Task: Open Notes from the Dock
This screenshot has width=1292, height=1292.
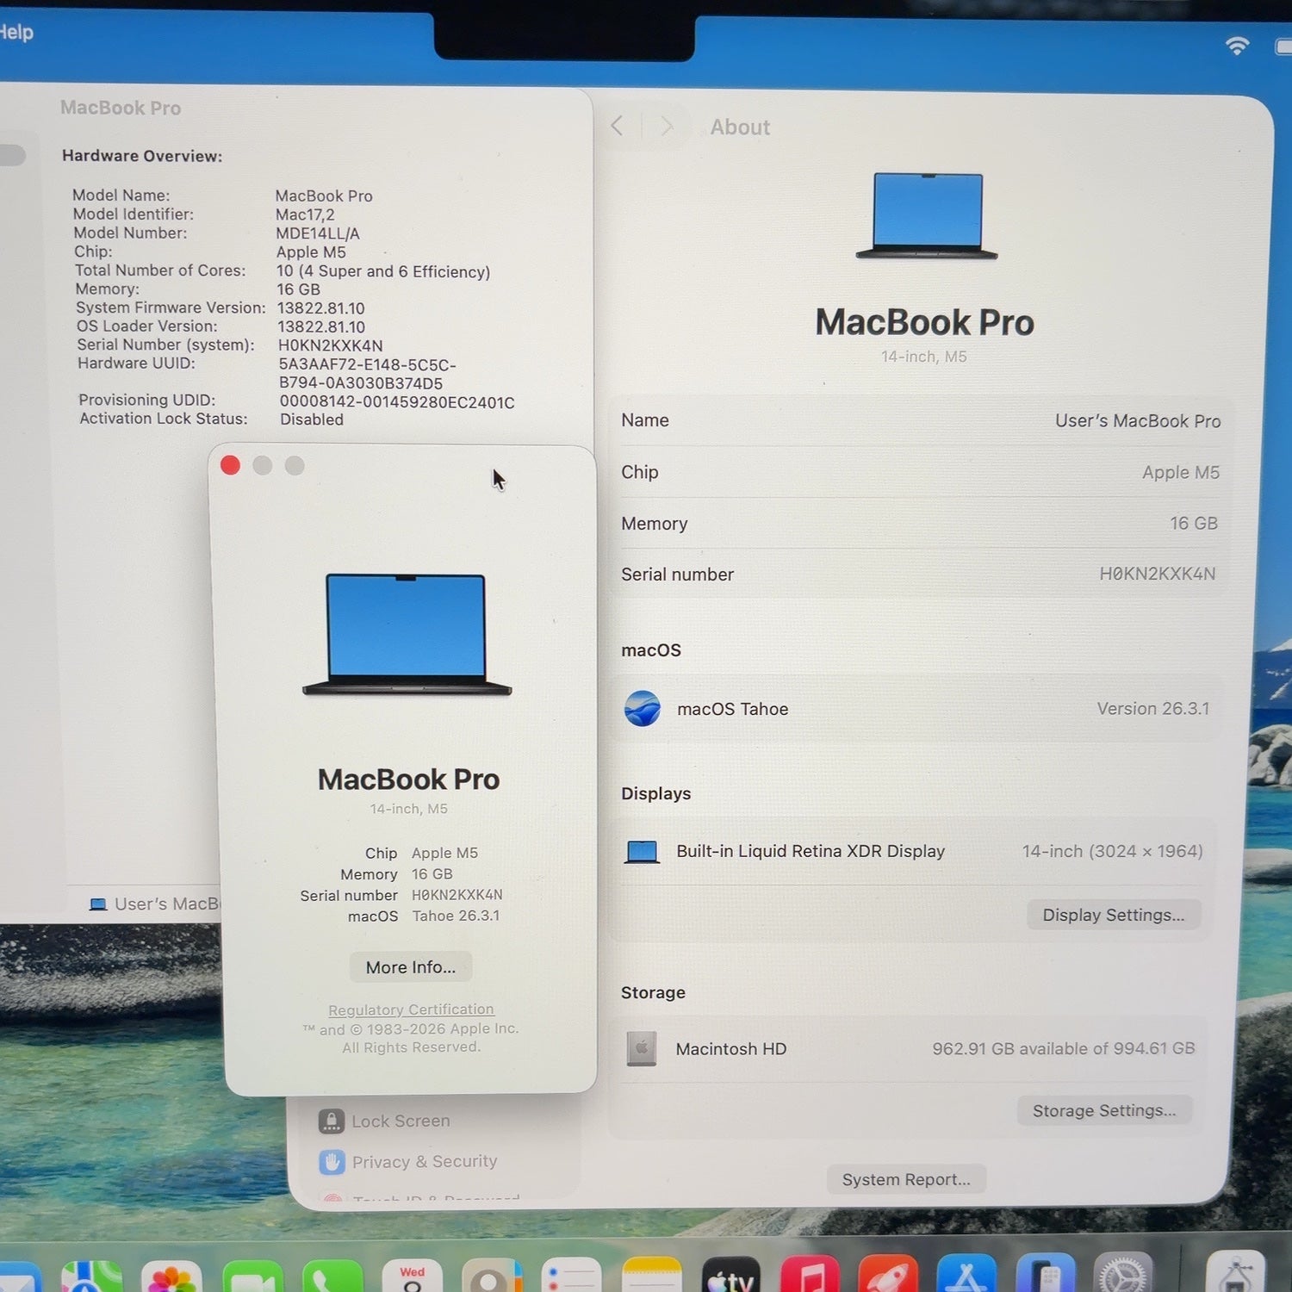Action: [x=651, y=1276]
